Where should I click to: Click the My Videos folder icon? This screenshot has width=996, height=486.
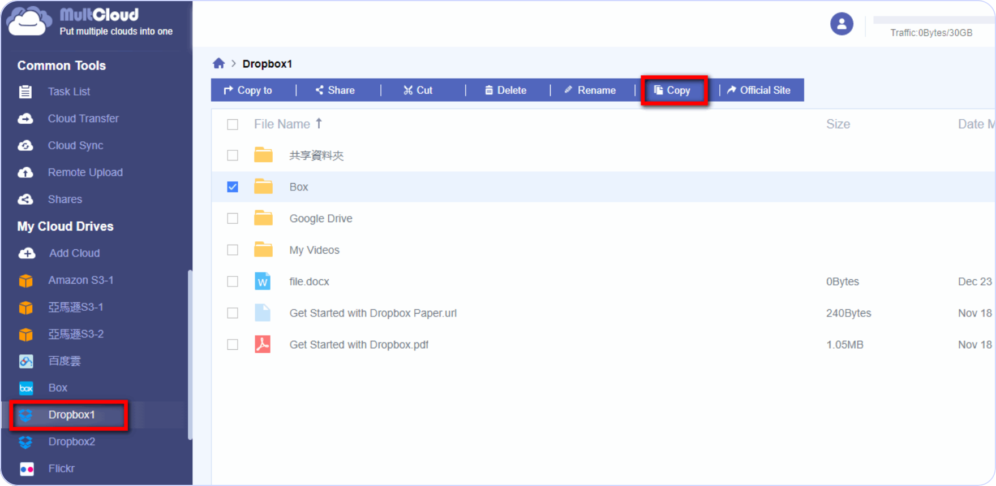[x=263, y=250]
